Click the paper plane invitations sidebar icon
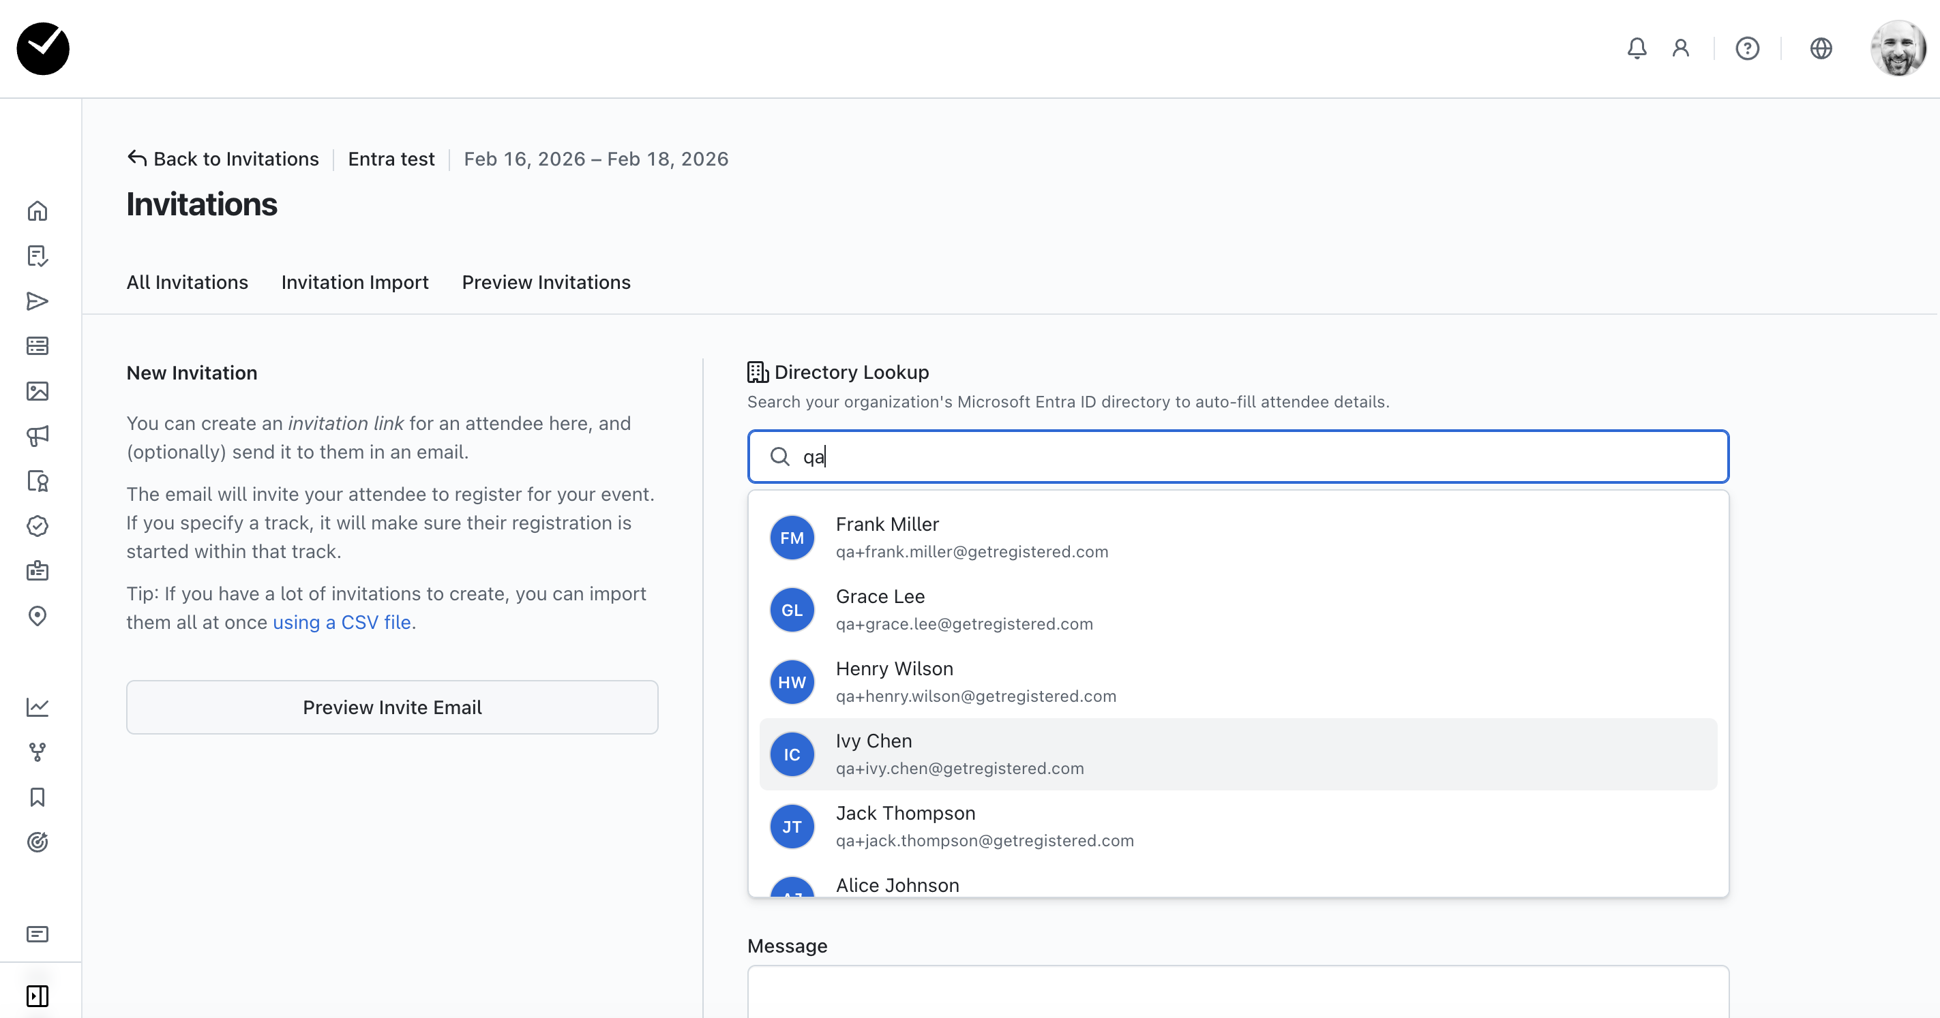 (x=38, y=302)
